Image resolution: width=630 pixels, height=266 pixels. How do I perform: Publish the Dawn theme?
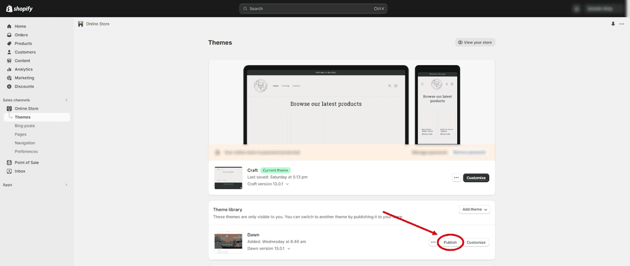coord(450,242)
